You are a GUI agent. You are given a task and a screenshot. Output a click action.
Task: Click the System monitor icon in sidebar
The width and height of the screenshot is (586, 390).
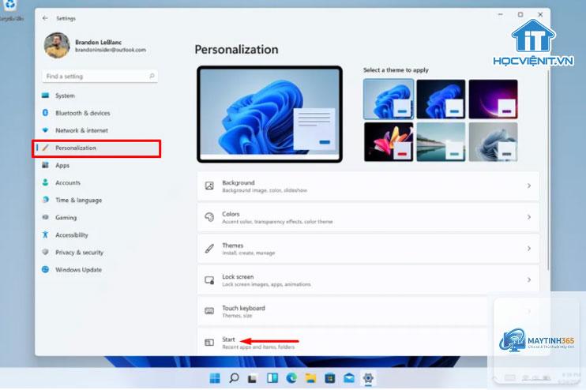(x=45, y=96)
